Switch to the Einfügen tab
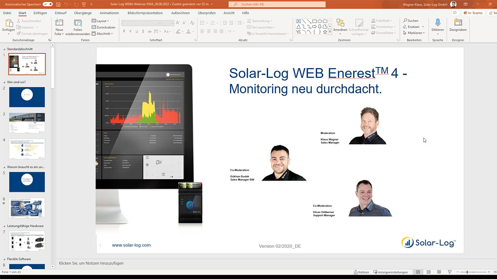Image resolution: width=497 pixels, height=279 pixels. 40,13
